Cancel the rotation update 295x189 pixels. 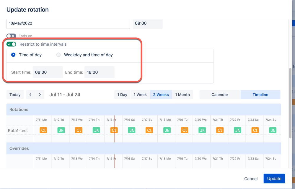click(251, 179)
